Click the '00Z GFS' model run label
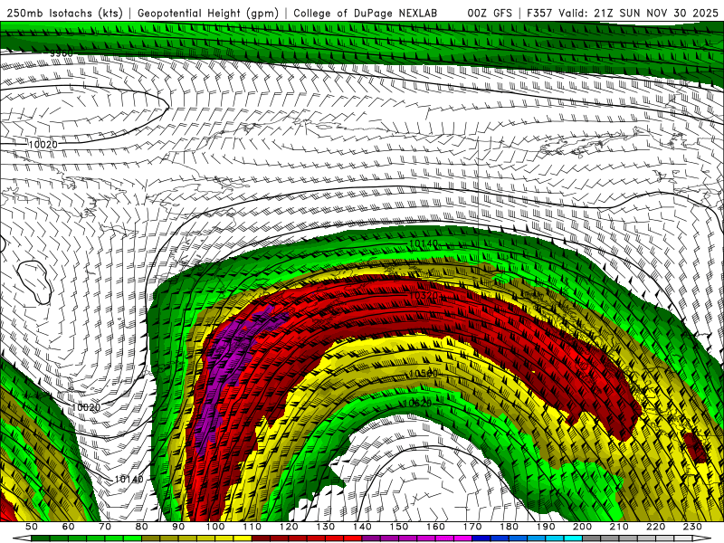This screenshot has width=724, height=543. click(490, 13)
